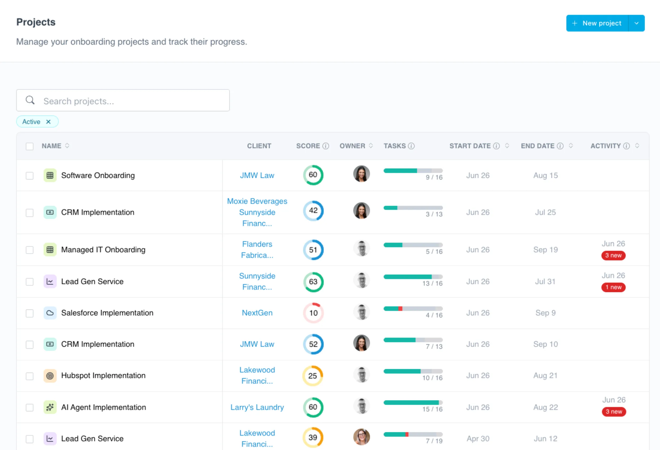Viewport: 660px width, 450px height.
Task: Select the Hubspot Implementation row checkbox
Action: (x=29, y=376)
